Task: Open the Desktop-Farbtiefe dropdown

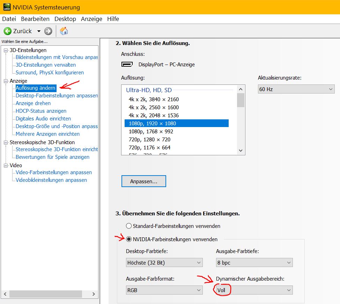Action: pyautogui.click(x=164, y=263)
